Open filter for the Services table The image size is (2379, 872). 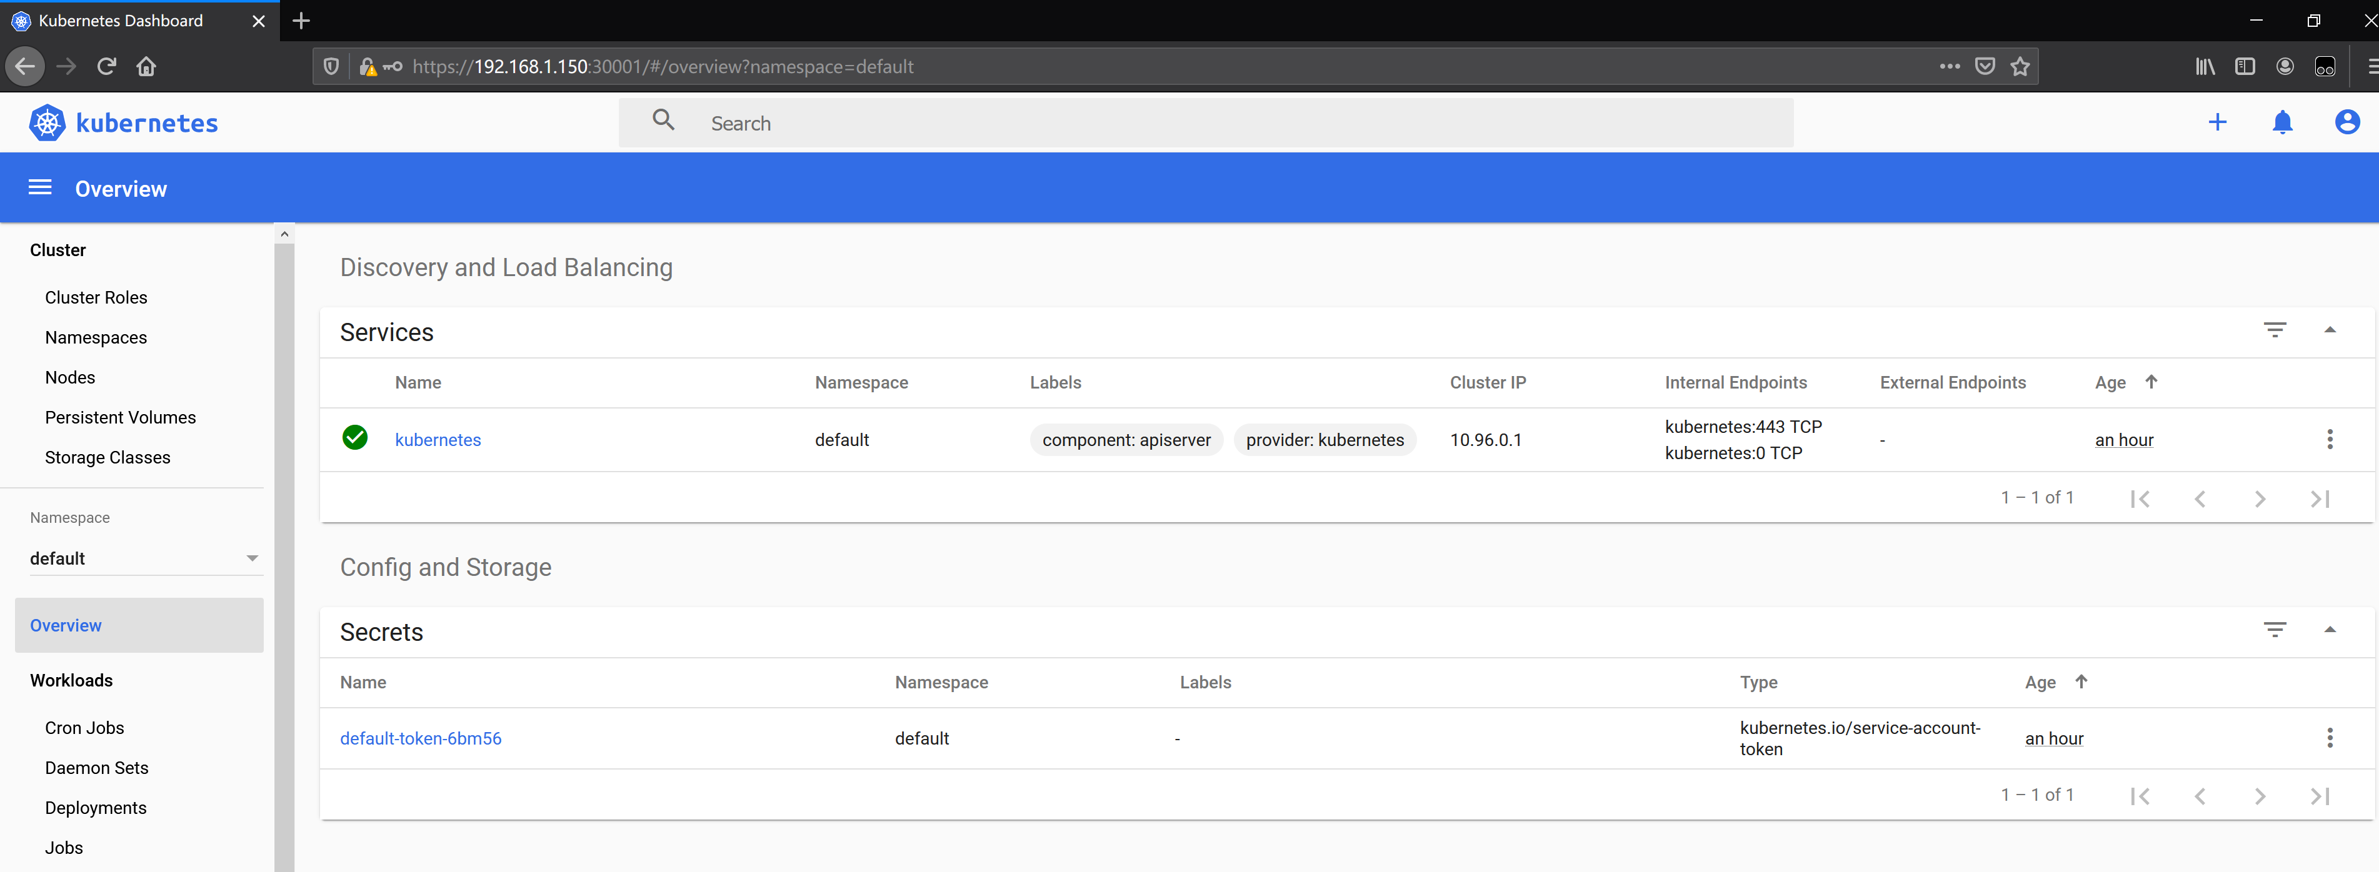pyautogui.click(x=2275, y=329)
